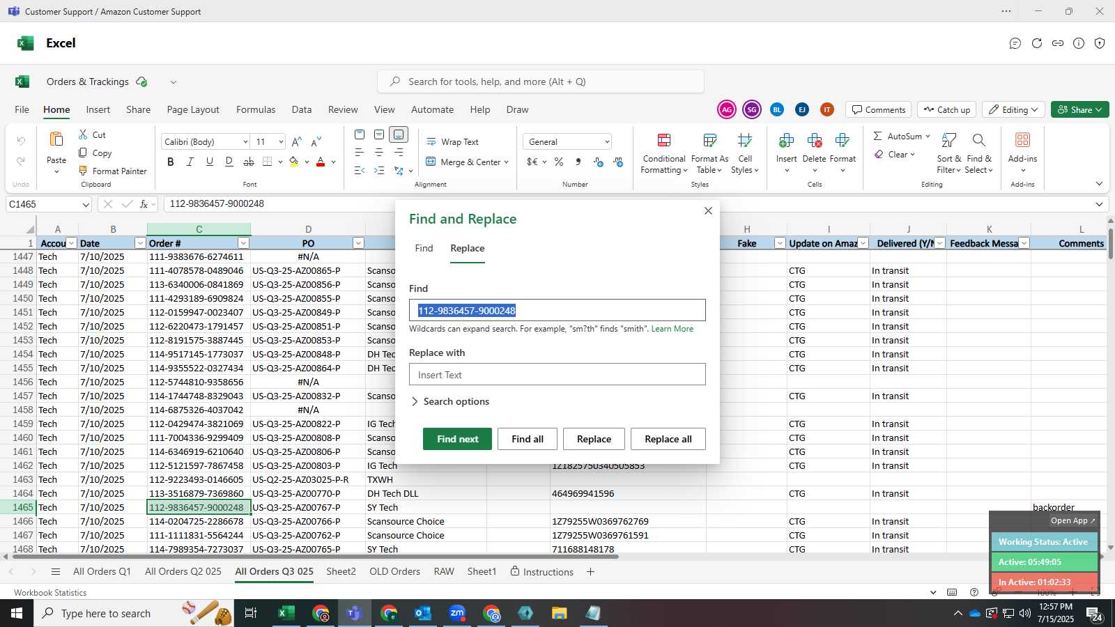1115x627 pixels.
Task: Decrease font size
Action: (316, 141)
